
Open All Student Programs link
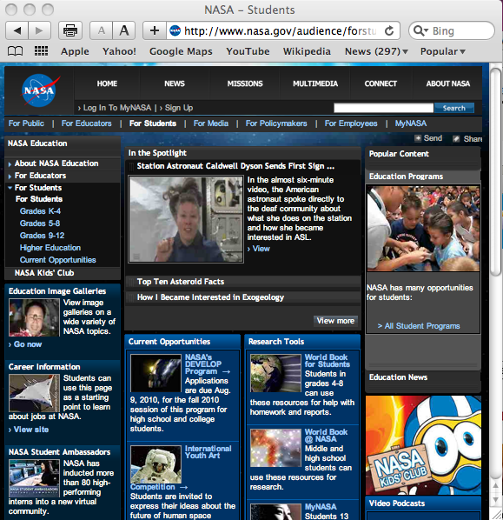(419, 326)
